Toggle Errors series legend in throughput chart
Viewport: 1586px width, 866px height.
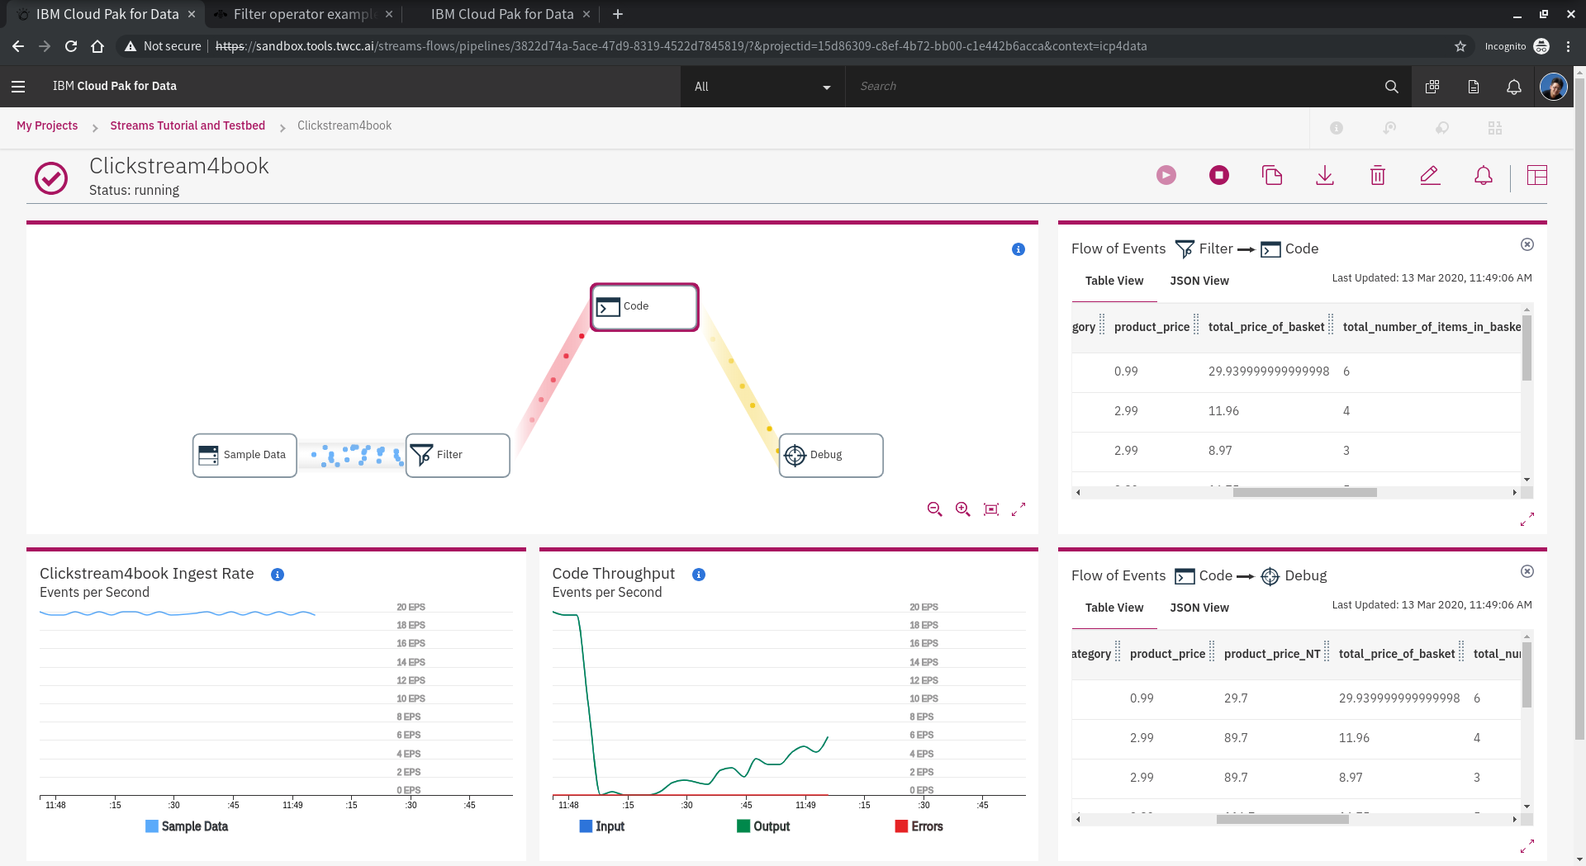tap(919, 826)
